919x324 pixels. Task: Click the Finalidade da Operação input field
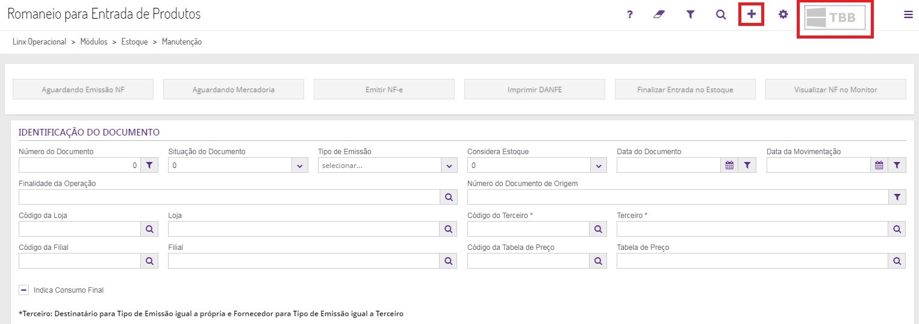click(229, 197)
